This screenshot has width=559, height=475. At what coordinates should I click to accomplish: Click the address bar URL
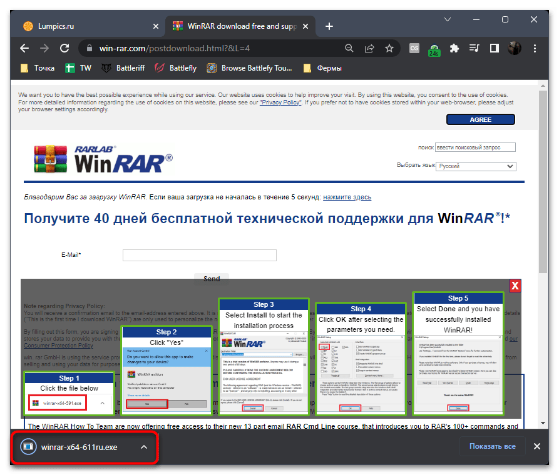(174, 48)
